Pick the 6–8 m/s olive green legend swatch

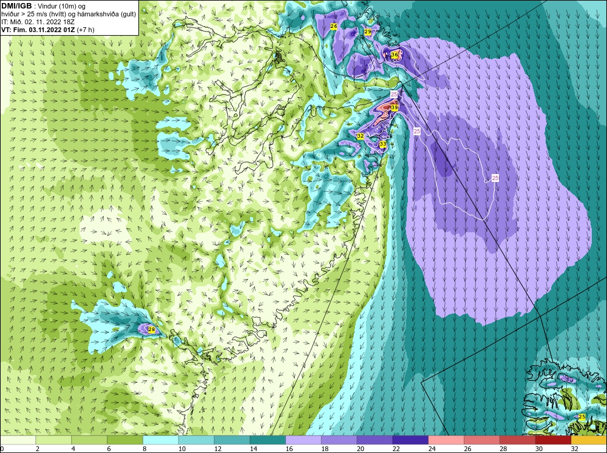125,440
